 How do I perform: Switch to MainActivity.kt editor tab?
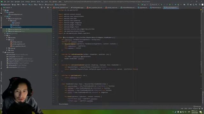tap(156, 8)
